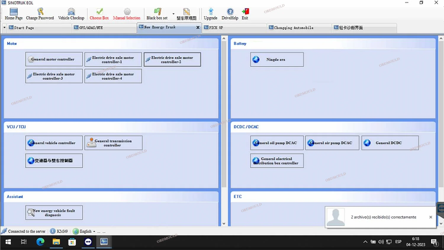Expand the tab list arrow left of Start Page
The height and width of the screenshot is (250, 444).
4,27
